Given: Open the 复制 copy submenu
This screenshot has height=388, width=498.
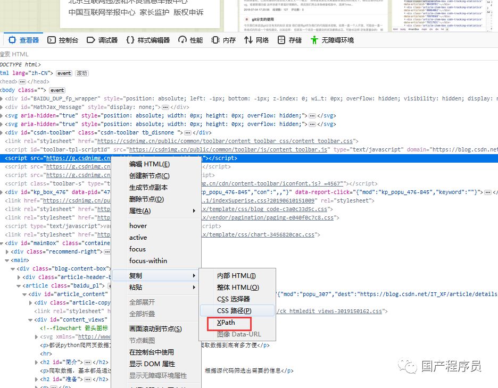Looking at the screenshot, I should 156,276.
